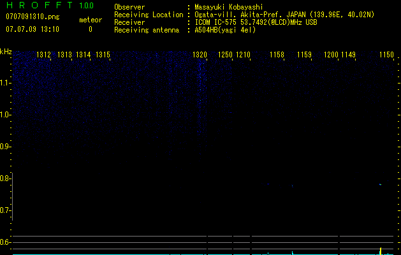Image resolution: width=401 pixels, height=255 pixels.
Task: Click the date stamp 07.07.09 13:10
Action: 33,29
